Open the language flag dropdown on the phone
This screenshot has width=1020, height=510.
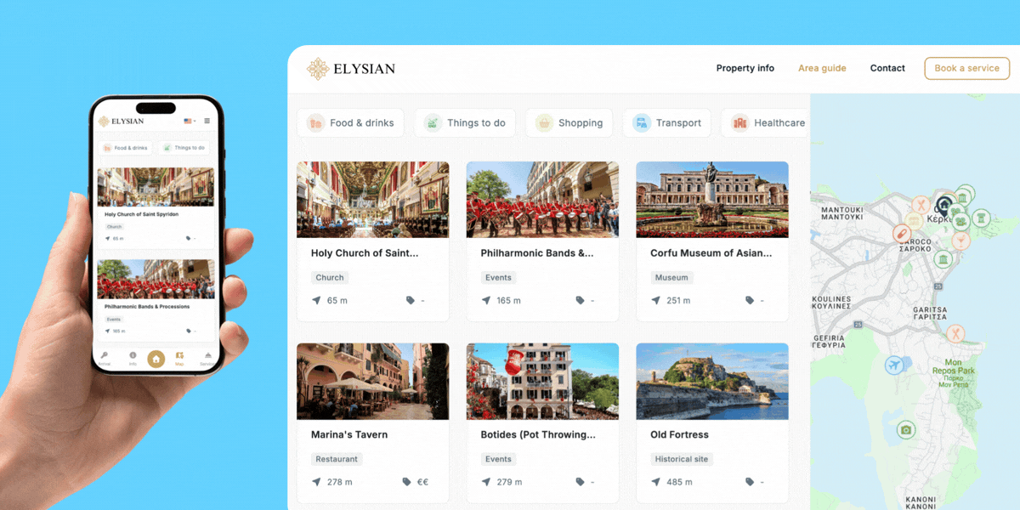189,122
